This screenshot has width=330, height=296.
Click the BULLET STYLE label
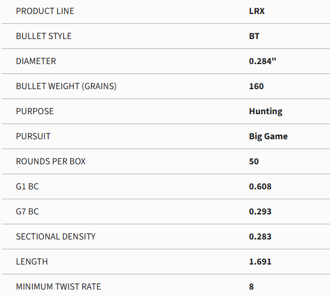(x=44, y=36)
